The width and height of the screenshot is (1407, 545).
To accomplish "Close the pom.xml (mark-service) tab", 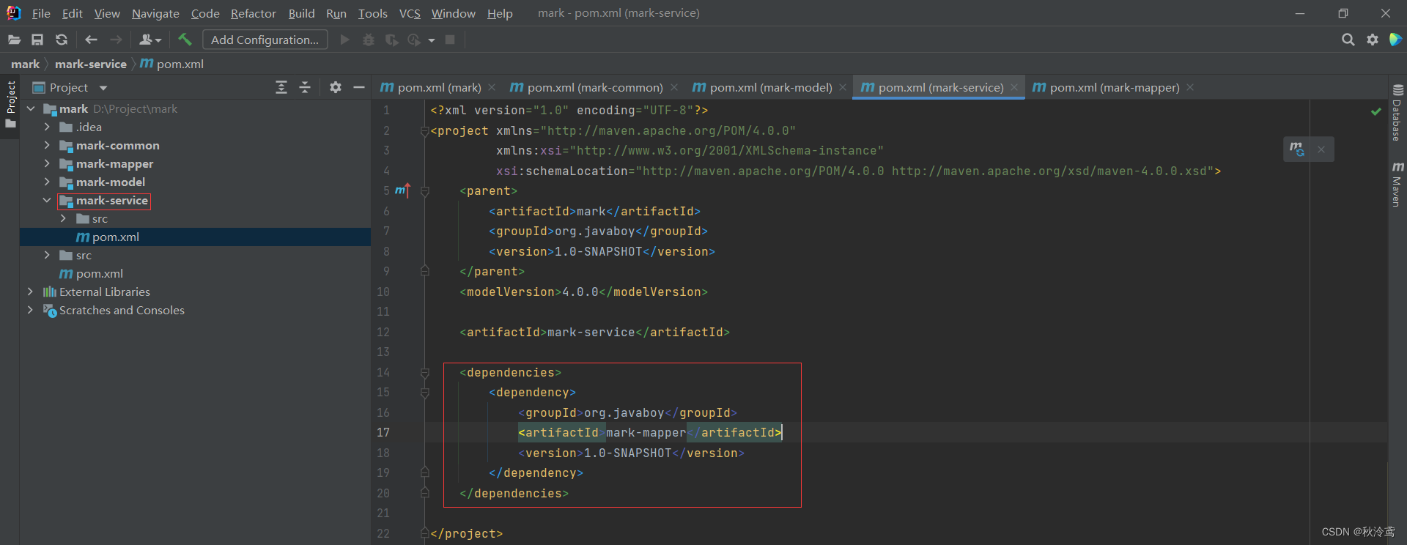I will (1014, 87).
